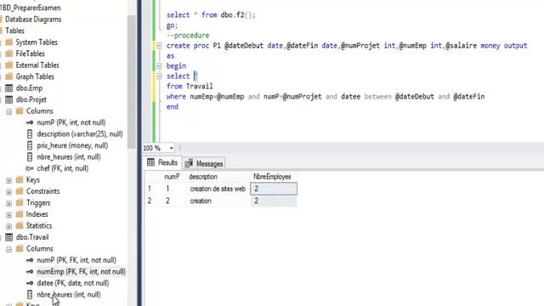Expand the Keys node under dbo.Projet
The width and height of the screenshot is (544, 306).
9,180
